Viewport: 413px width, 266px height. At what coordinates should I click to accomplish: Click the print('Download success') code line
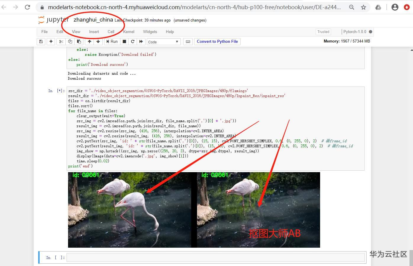[x=102, y=65]
